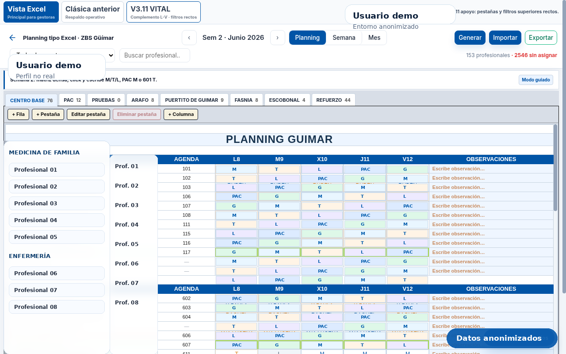Click Editar pestaña button
The width and height of the screenshot is (566, 354).
point(89,114)
